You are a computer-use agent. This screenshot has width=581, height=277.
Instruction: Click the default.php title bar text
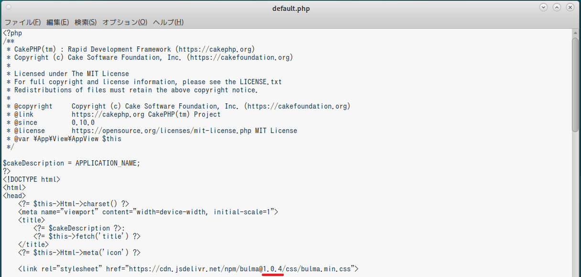[291, 9]
